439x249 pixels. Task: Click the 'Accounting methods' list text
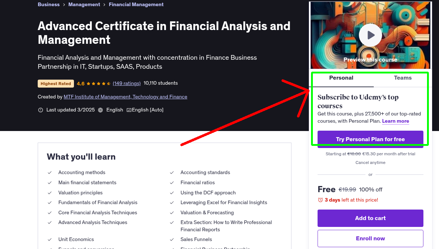click(x=82, y=173)
